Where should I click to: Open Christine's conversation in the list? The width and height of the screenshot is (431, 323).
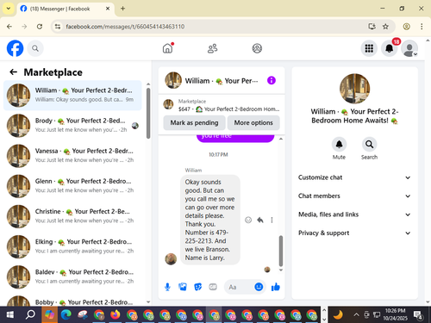pos(72,216)
